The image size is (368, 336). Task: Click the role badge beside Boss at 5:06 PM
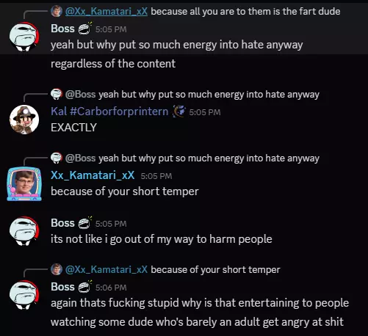85,287
